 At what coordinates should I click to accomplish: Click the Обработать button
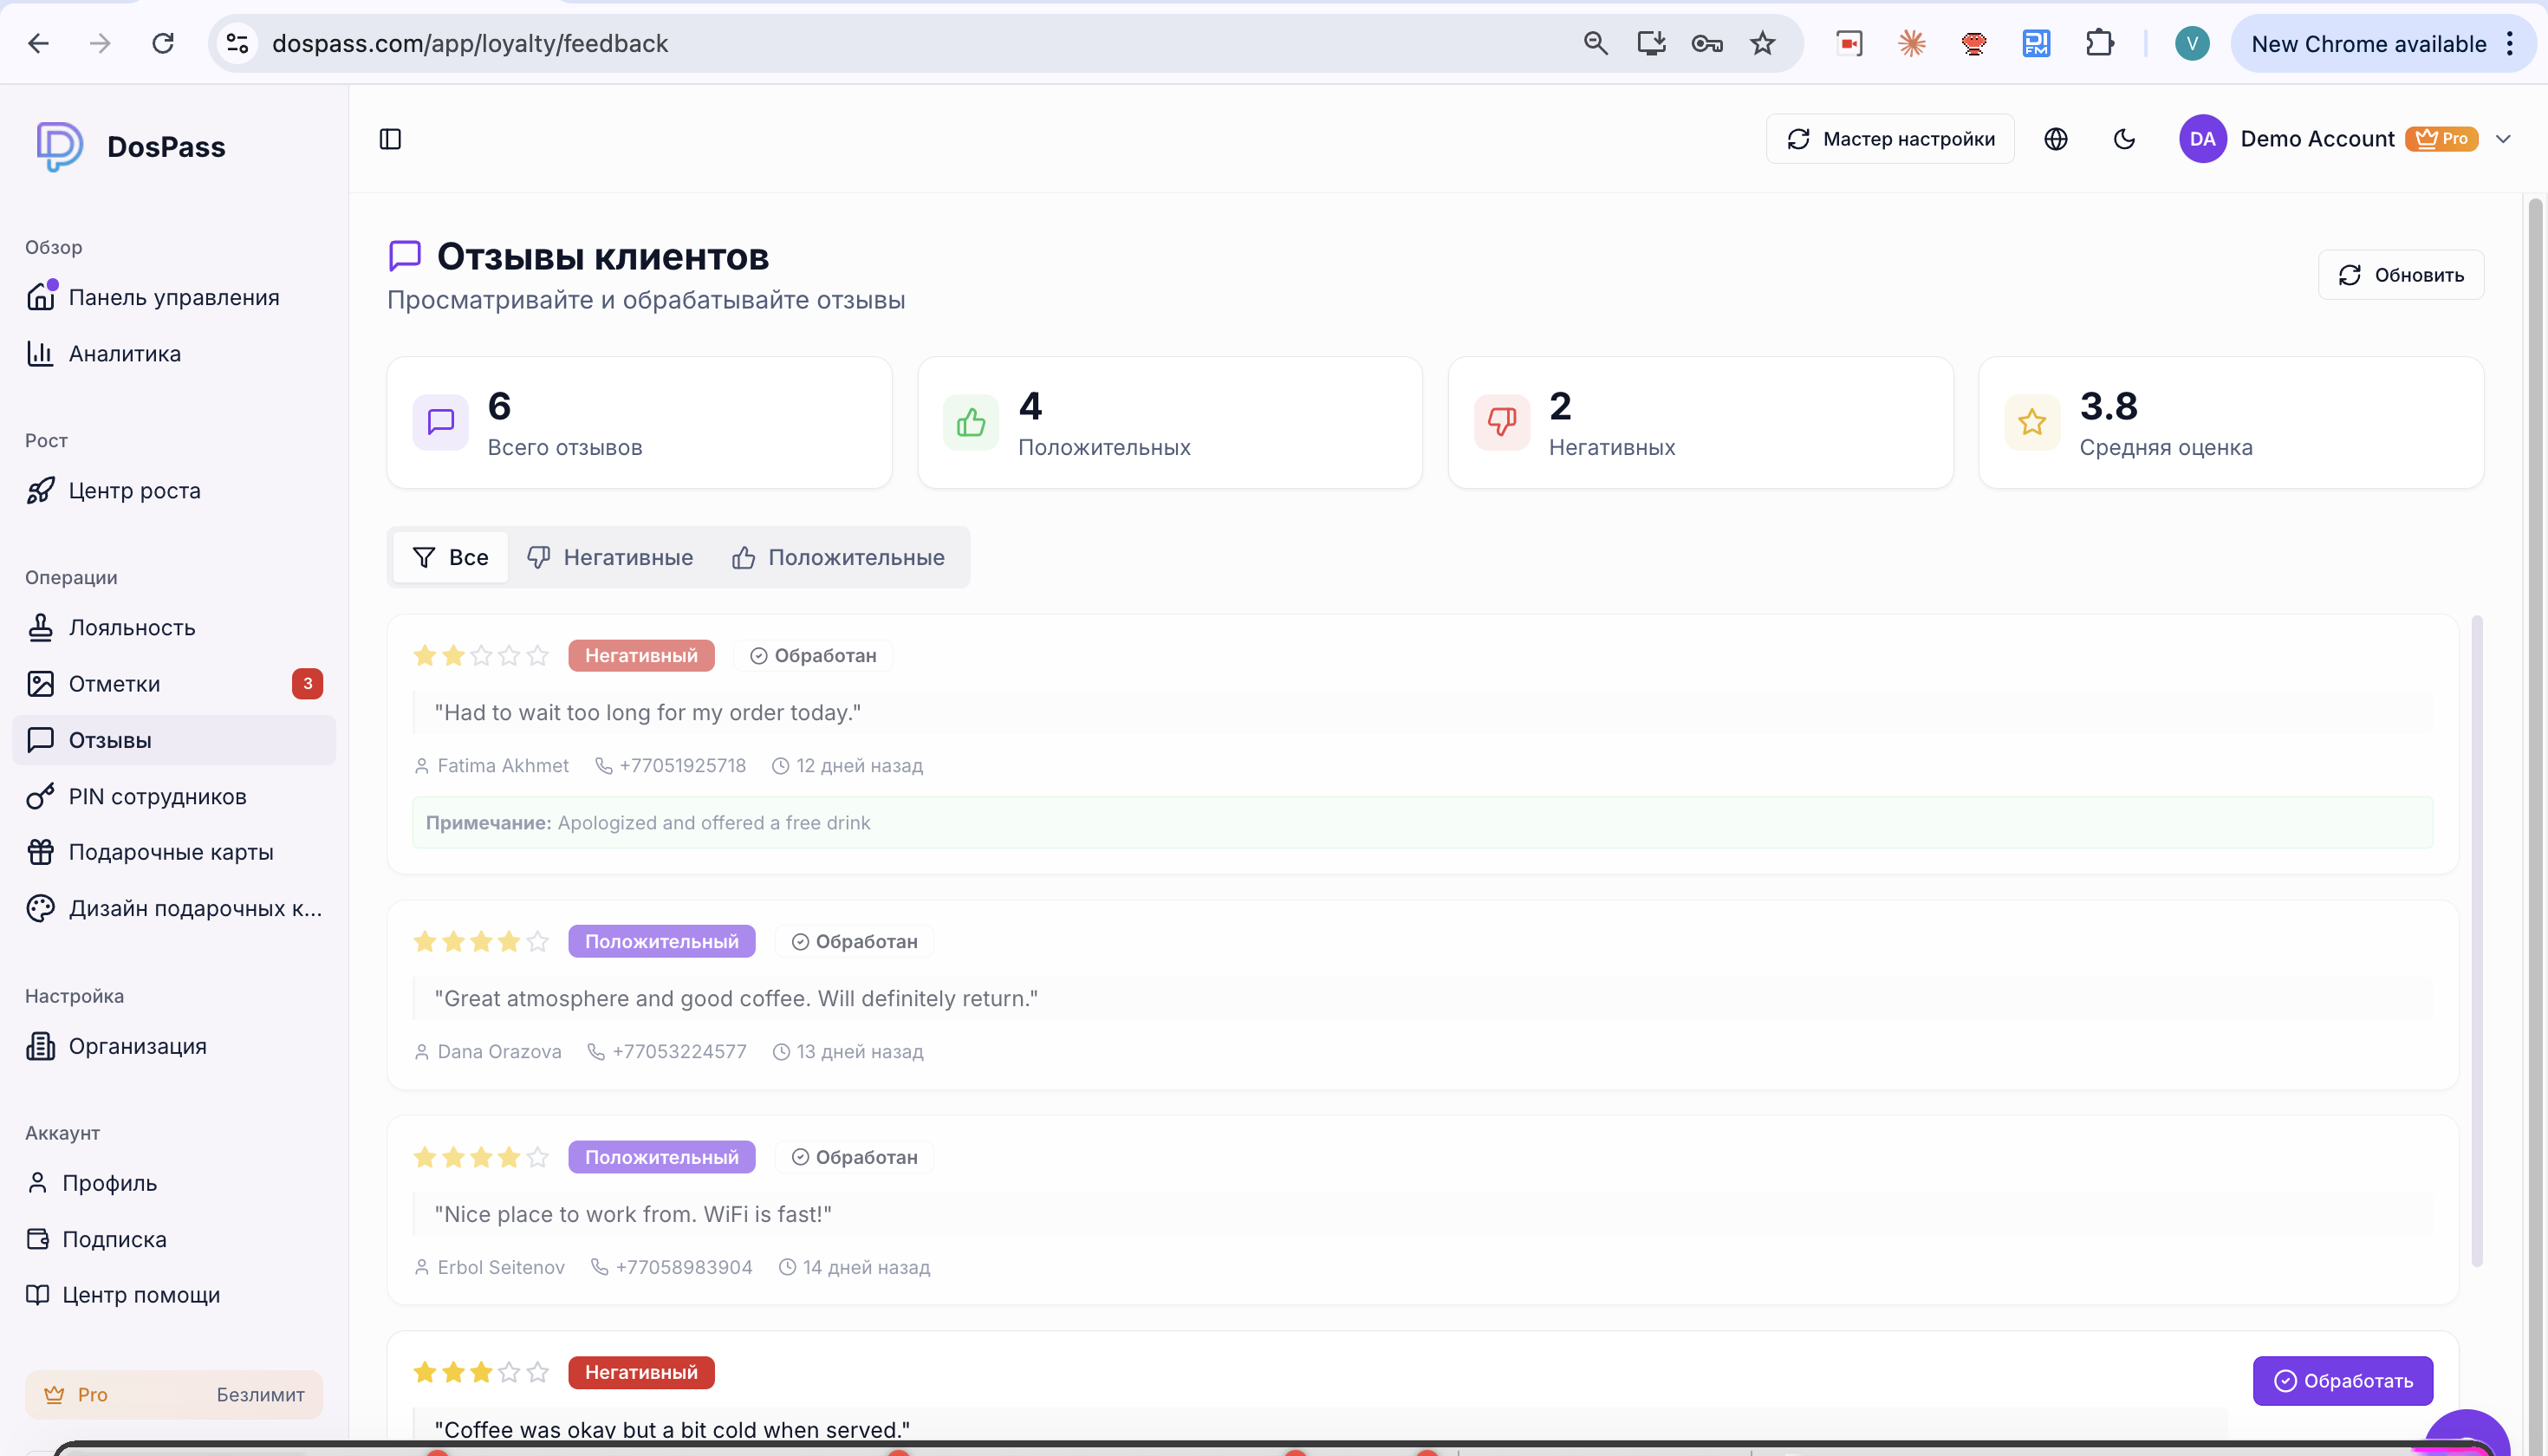point(2342,1381)
